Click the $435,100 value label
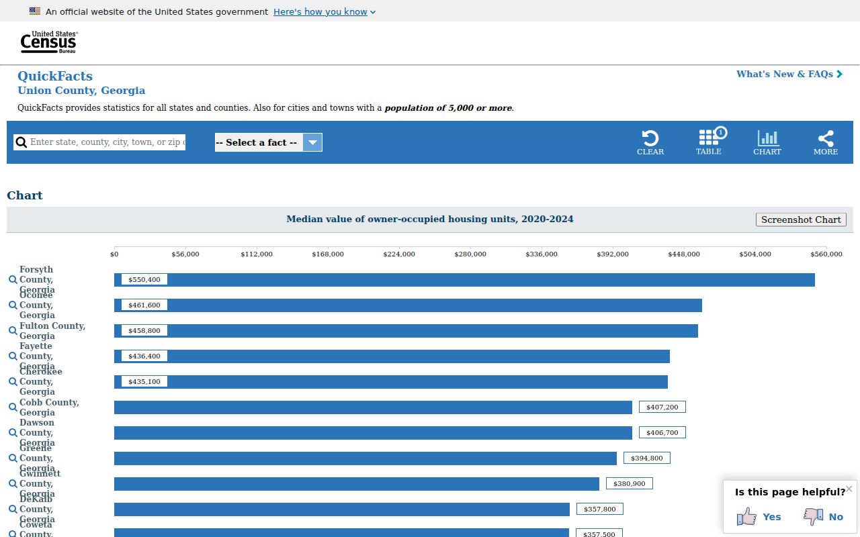Screen dimensions: 860x537 [x=144, y=382]
